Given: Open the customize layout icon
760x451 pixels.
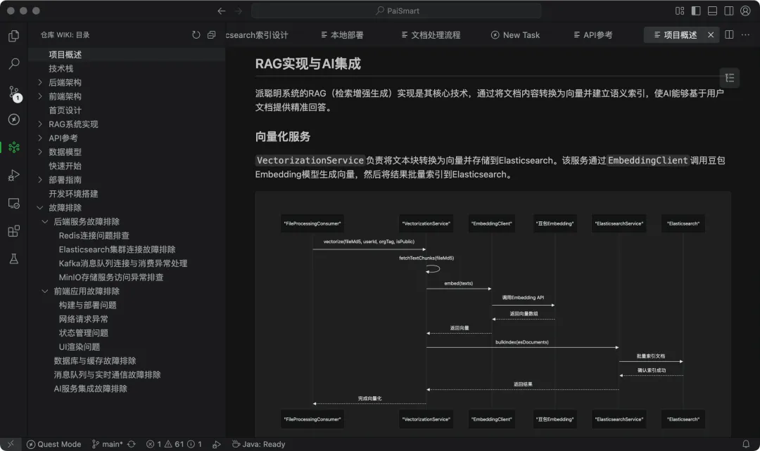Looking at the screenshot, I should (x=680, y=11).
